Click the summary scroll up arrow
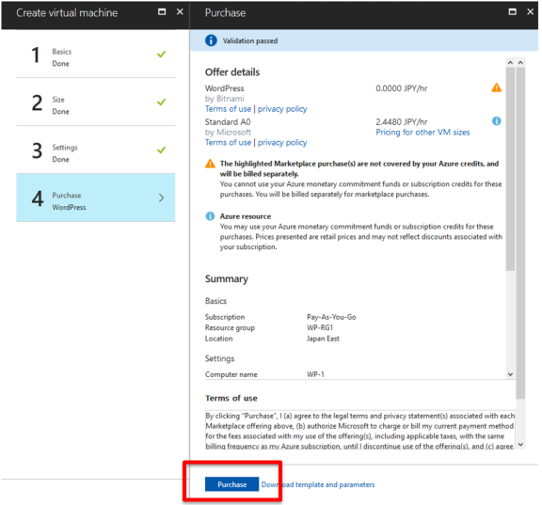542x505 pixels. pos(510,62)
